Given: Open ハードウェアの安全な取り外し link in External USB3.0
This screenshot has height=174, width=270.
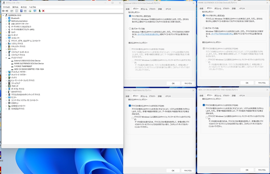Looking at the screenshot, I should pyautogui.click(x=148, y=34).
